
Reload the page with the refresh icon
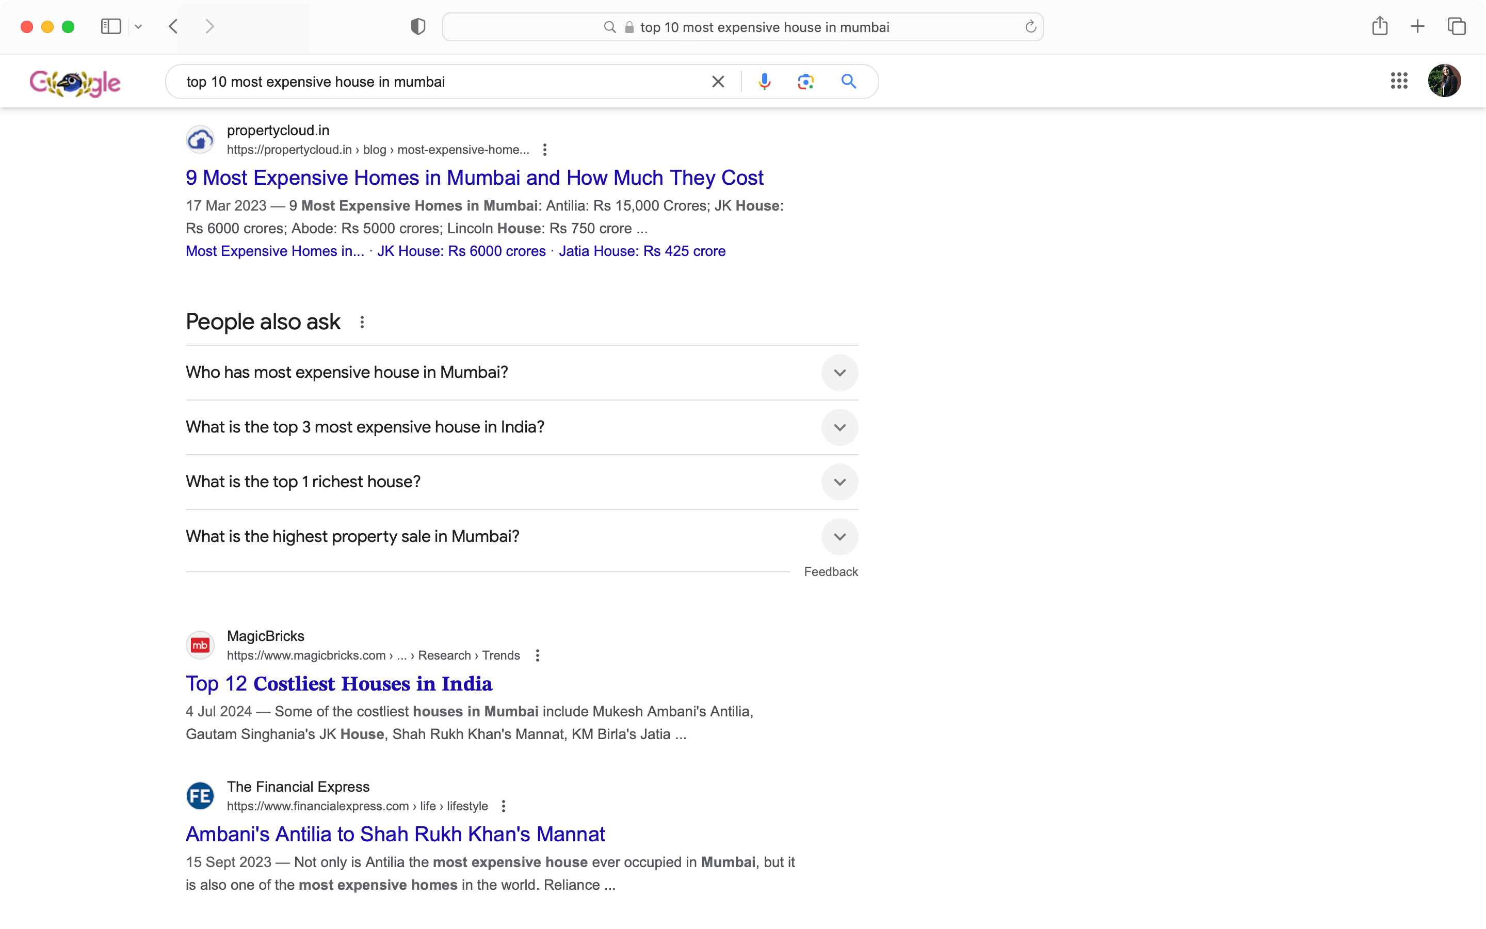point(1030,26)
